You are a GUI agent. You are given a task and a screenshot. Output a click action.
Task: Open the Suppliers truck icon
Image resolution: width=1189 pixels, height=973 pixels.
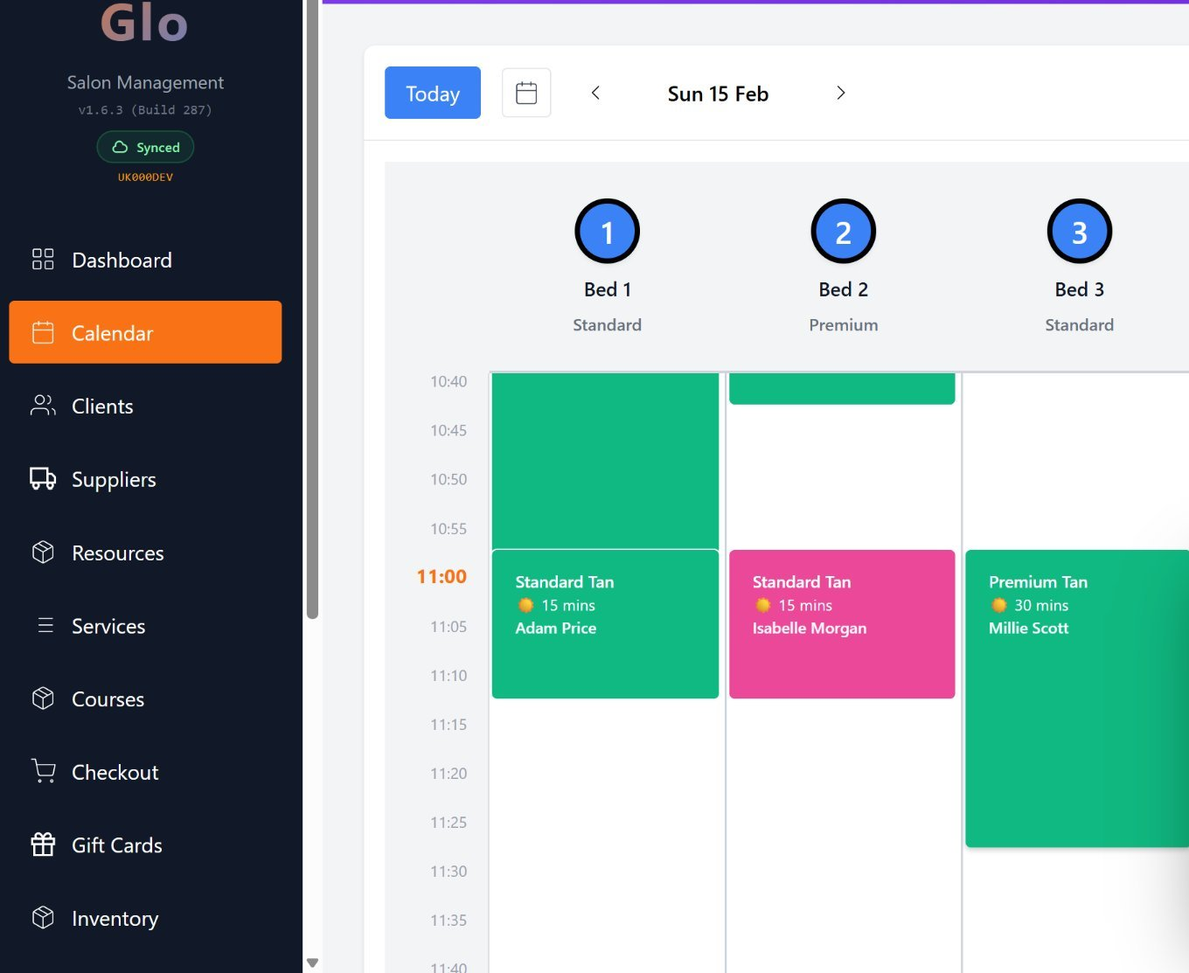point(42,478)
